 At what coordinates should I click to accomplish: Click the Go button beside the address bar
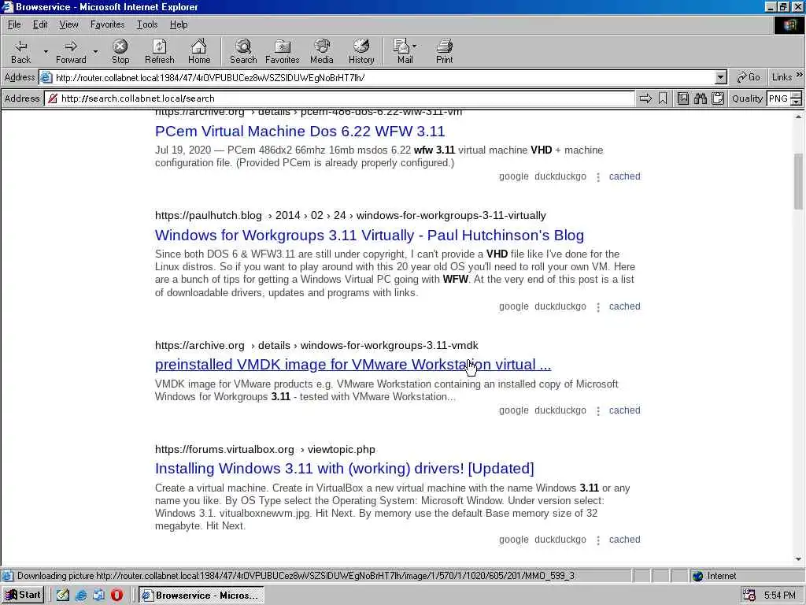pyautogui.click(x=748, y=77)
